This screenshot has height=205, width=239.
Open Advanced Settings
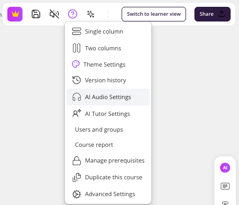pos(108,194)
